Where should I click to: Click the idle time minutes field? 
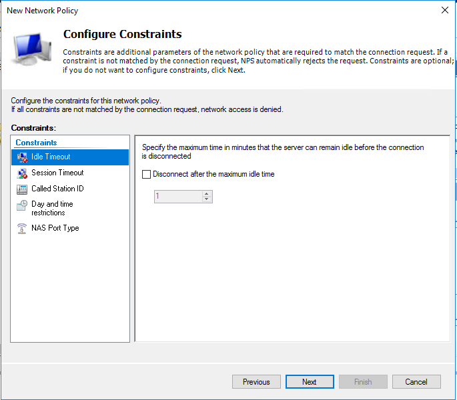[x=178, y=197]
